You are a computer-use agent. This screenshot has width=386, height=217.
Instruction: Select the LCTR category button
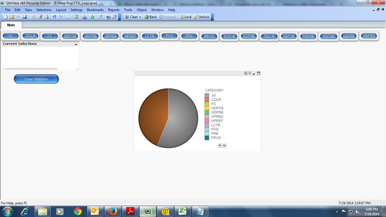pyautogui.click(x=150, y=36)
